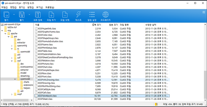Collapse the selected usermodel folder under xssf
The height and width of the screenshot is (107, 207).
point(15,79)
